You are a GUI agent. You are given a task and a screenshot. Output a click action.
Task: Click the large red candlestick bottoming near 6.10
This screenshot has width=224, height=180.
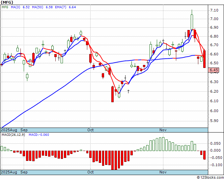click(x=112, y=94)
